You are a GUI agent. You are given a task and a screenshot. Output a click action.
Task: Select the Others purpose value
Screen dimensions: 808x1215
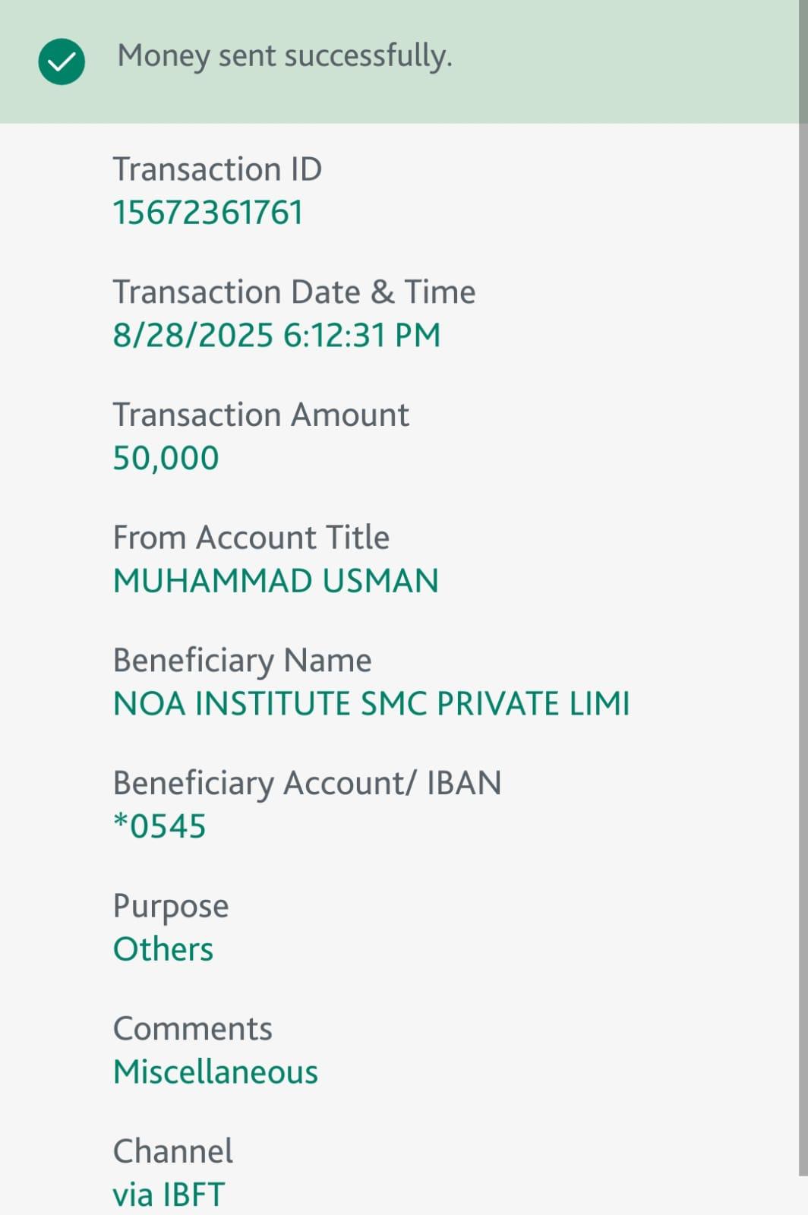click(x=163, y=949)
